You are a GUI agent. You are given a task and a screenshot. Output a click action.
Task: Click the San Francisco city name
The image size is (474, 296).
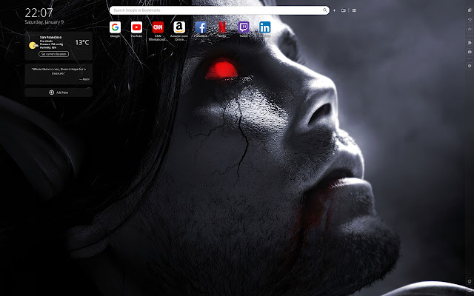(50, 37)
